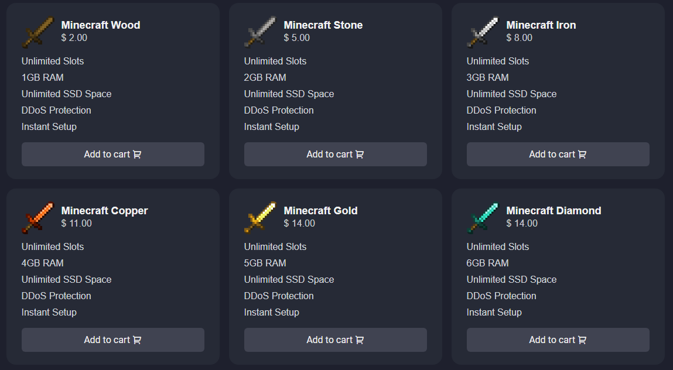Image resolution: width=673 pixels, height=370 pixels.
Task: Add Minecraft Gold plan to cart
Action: click(336, 340)
